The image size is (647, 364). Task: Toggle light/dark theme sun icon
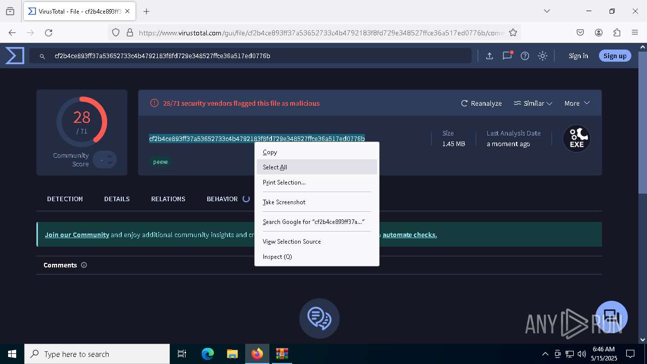pyautogui.click(x=542, y=56)
